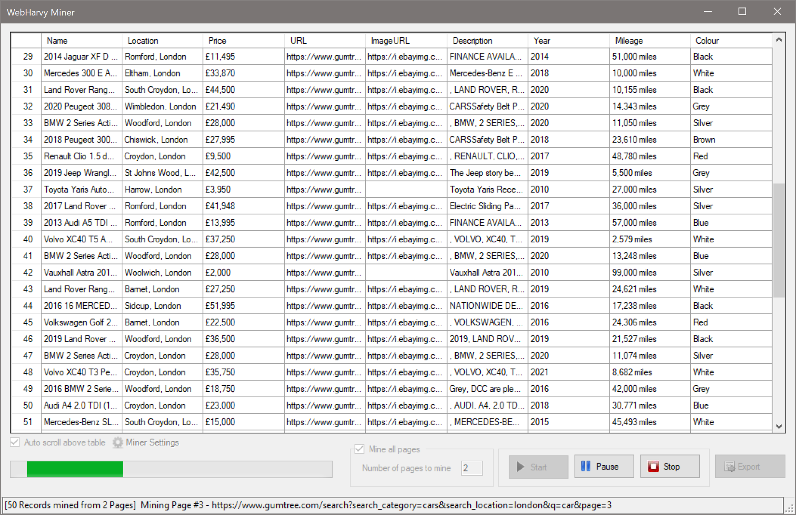This screenshot has width=796, height=515.
Task: Click the window resize grip corner
Action: tap(789, 508)
